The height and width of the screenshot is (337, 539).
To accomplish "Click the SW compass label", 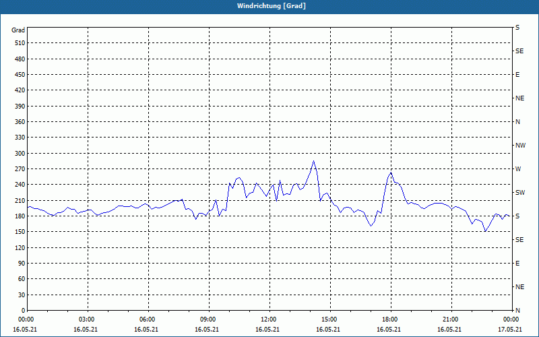I will tap(520, 193).
